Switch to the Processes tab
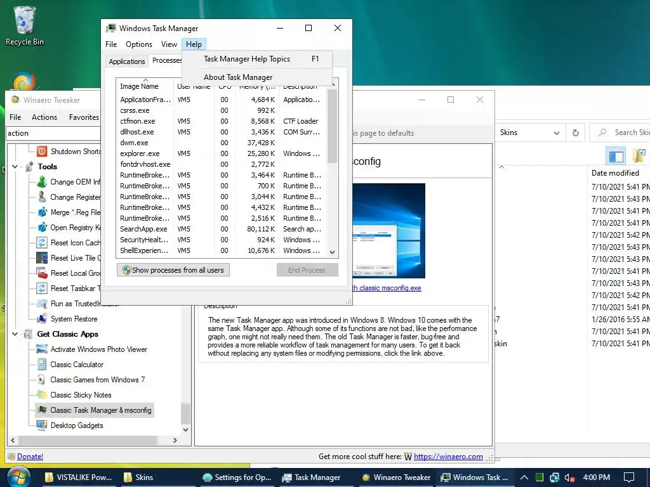Image resolution: width=650 pixels, height=487 pixels. [x=166, y=60]
